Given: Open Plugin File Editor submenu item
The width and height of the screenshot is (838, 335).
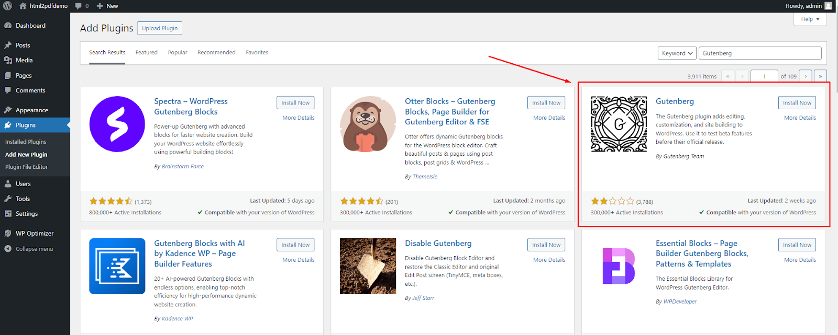Looking at the screenshot, I should 26,167.
